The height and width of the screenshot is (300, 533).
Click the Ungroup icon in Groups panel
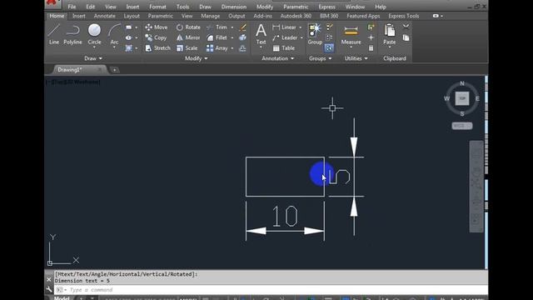pyautogui.click(x=329, y=27)
